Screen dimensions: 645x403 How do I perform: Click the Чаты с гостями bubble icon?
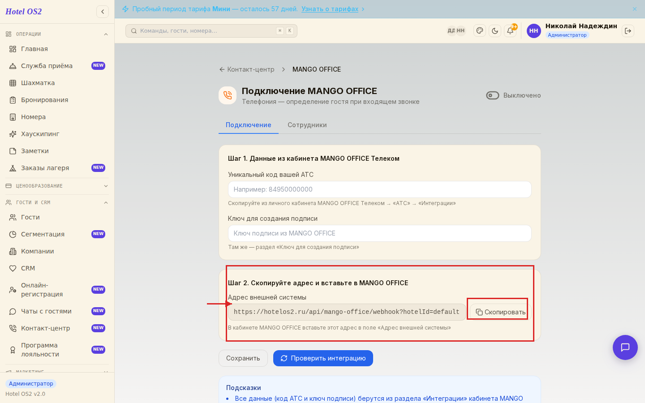point(13,311)
